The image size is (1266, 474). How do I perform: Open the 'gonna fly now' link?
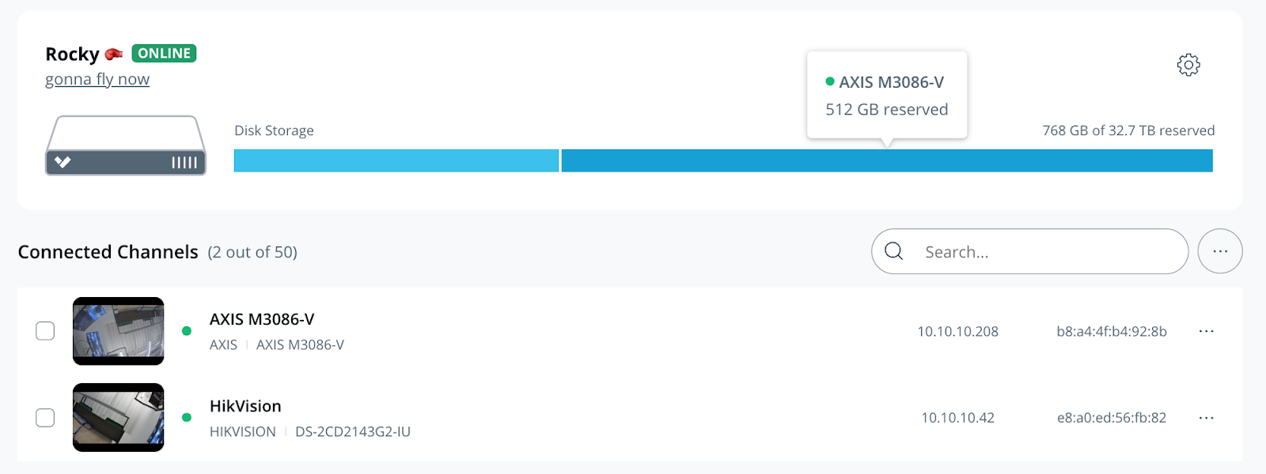[97, 80]
